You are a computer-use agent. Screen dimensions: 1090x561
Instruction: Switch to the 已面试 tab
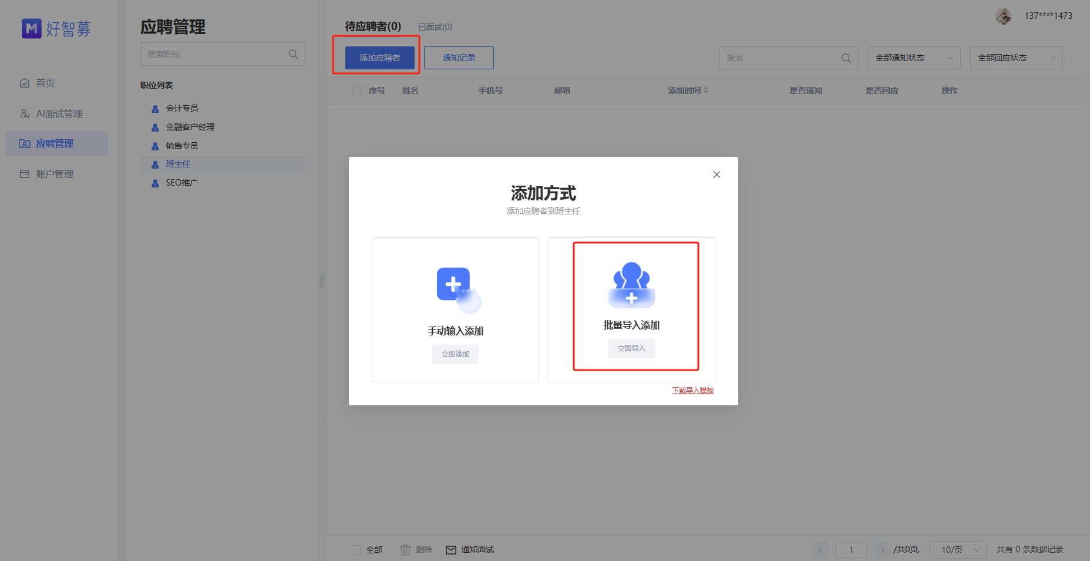[435, 26]
